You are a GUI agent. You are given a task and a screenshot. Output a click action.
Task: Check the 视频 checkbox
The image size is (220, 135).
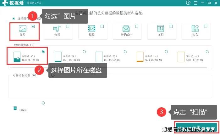[102, 26]
